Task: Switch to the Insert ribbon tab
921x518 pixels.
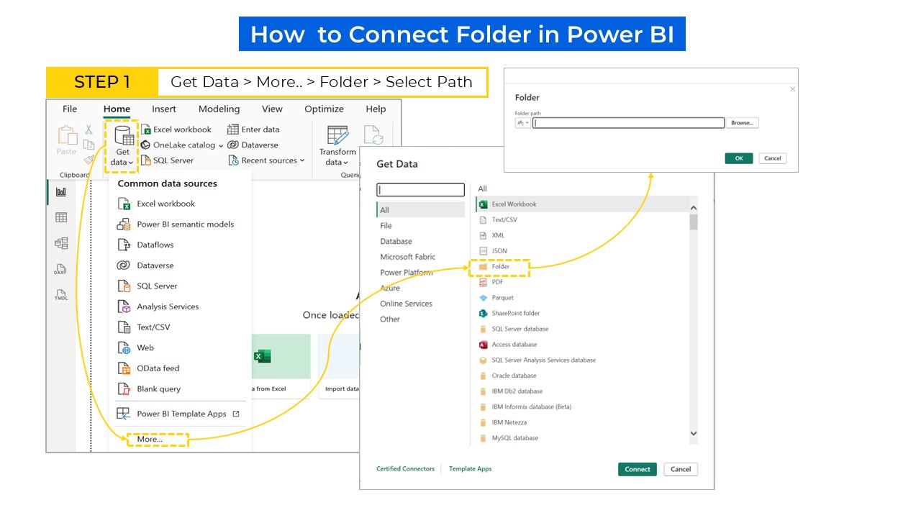Action: click(x=164, y=109)
